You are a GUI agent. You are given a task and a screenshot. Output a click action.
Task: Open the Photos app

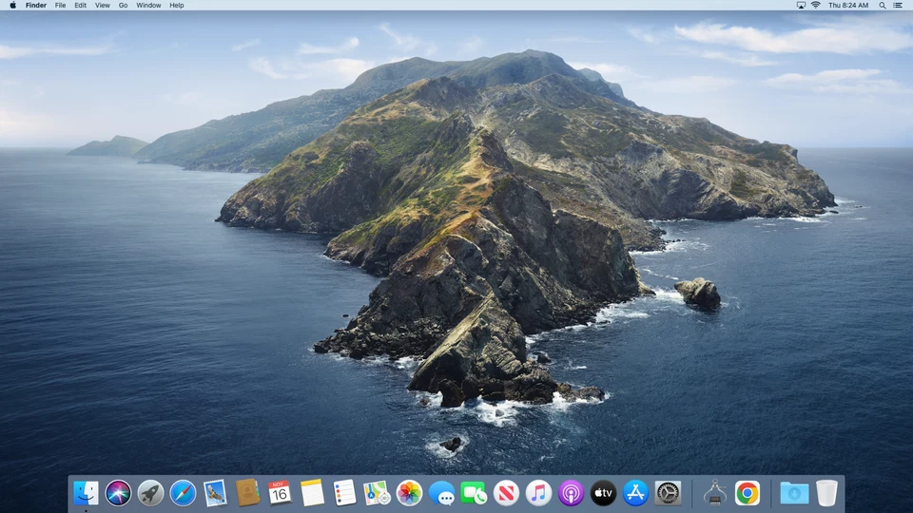409,492
